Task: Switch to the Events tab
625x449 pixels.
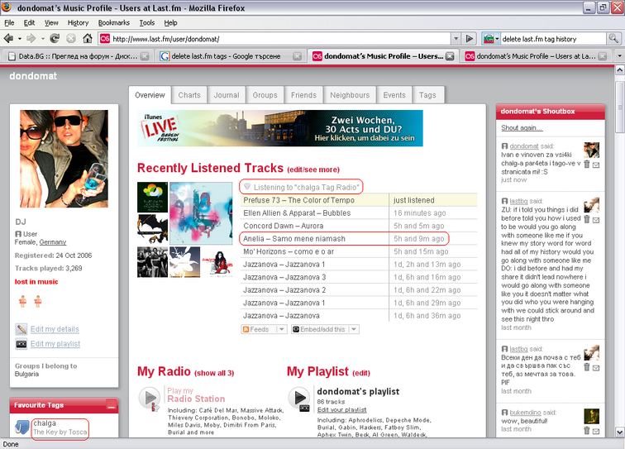Action: tap(394, 95)
